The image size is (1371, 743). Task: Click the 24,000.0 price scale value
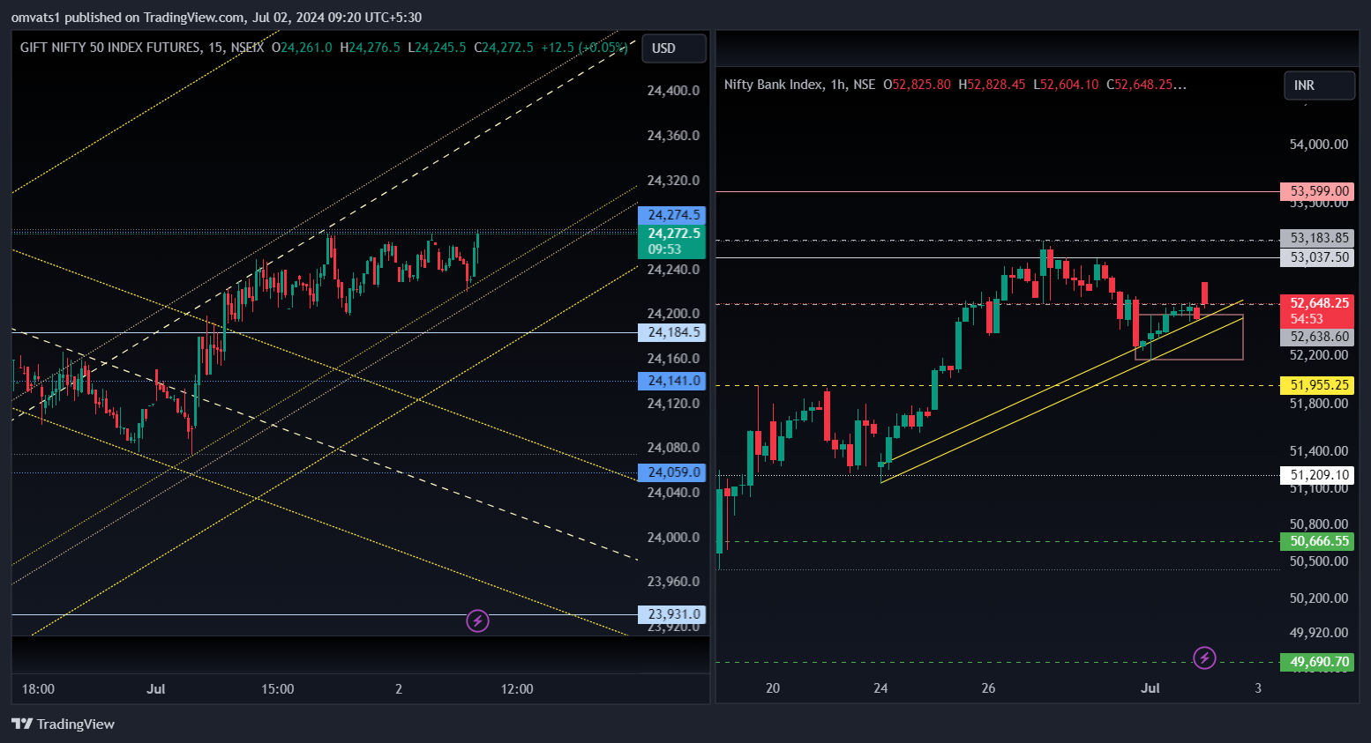coord(673,538)
